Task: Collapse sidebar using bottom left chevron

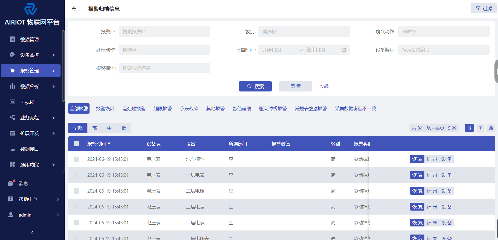Action: [x=32, y=232]
